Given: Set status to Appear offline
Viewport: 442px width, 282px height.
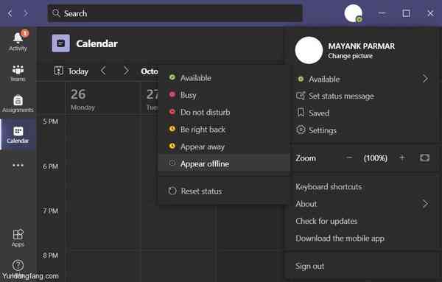Looking at the screenshot, I should coord(224,163).
